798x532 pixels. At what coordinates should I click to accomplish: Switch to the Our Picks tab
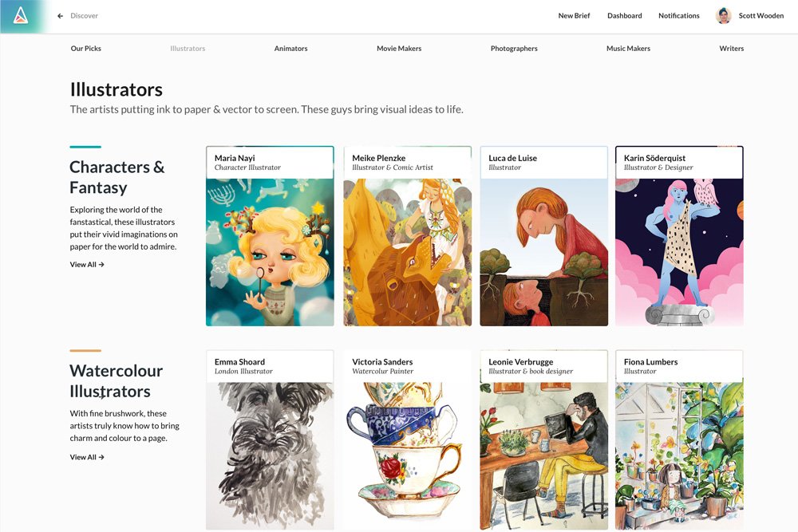pos(86,49)
